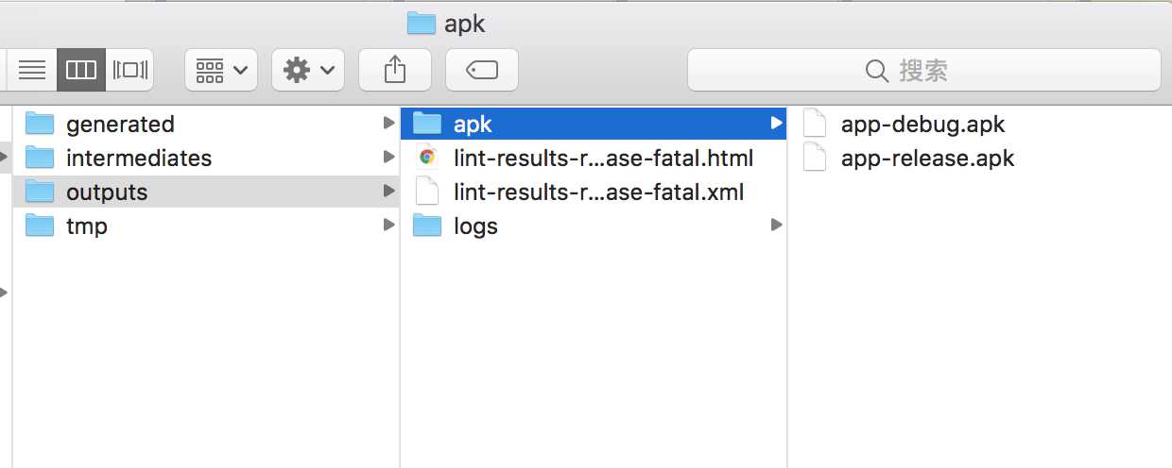Click the Edit Tags button
This screenshot has height=468, width=1172.
point(481,70)
